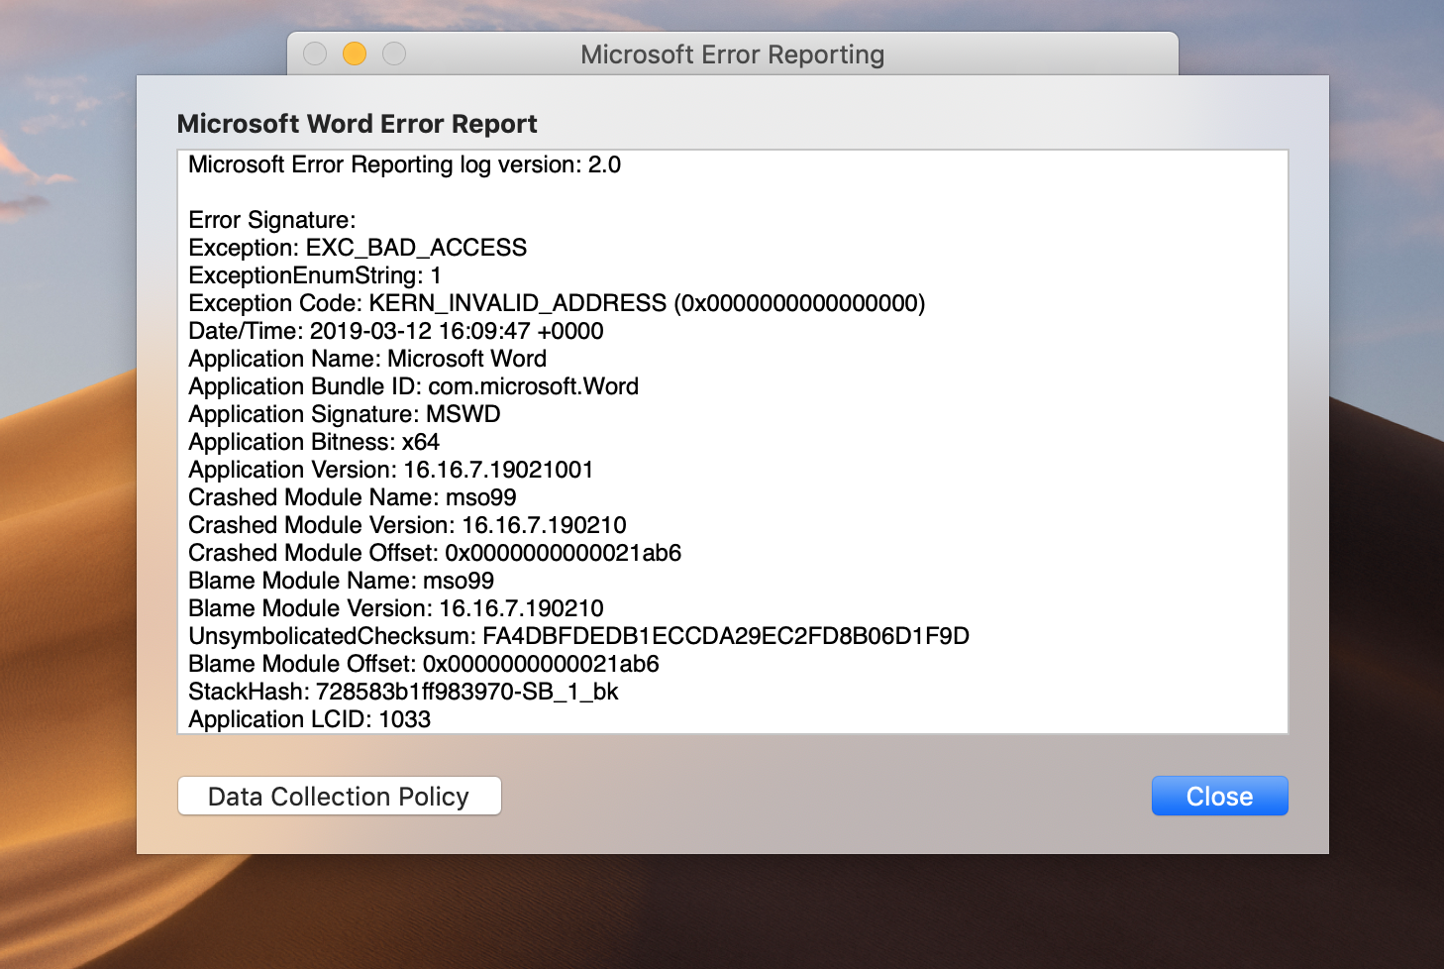Click the Blame Module Name: mso99 line

(341, 581)
